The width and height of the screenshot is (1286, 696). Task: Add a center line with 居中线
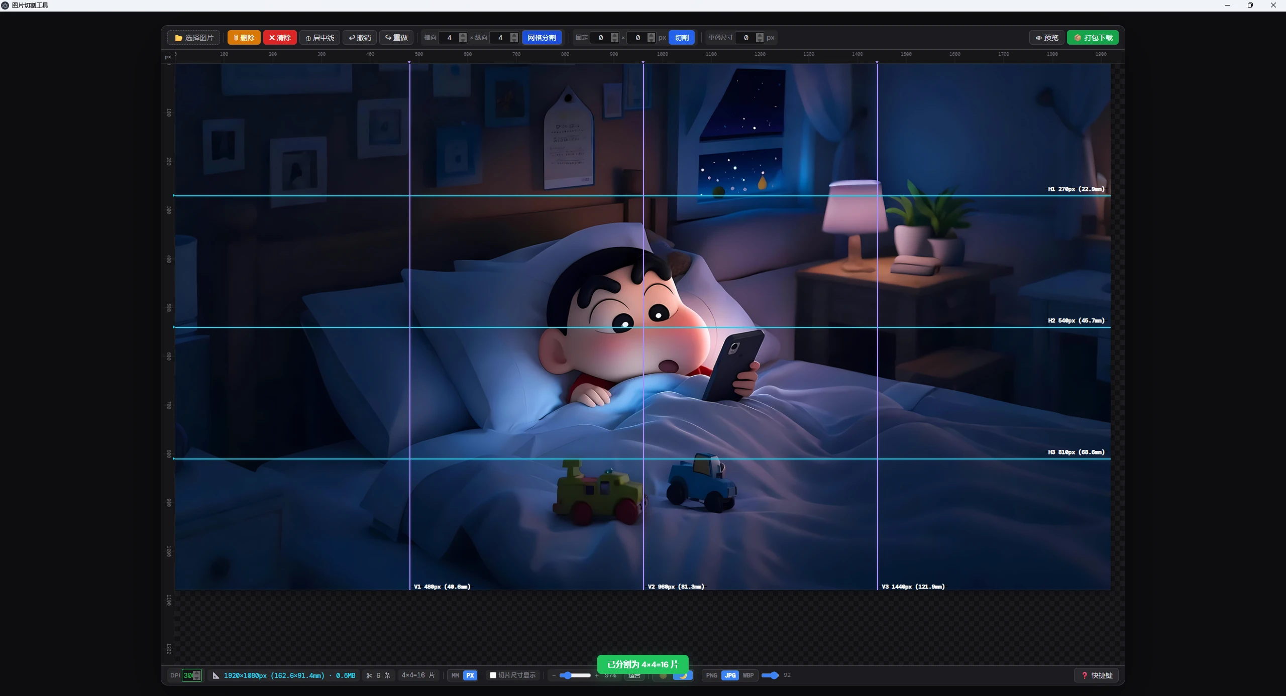point(320,38)
